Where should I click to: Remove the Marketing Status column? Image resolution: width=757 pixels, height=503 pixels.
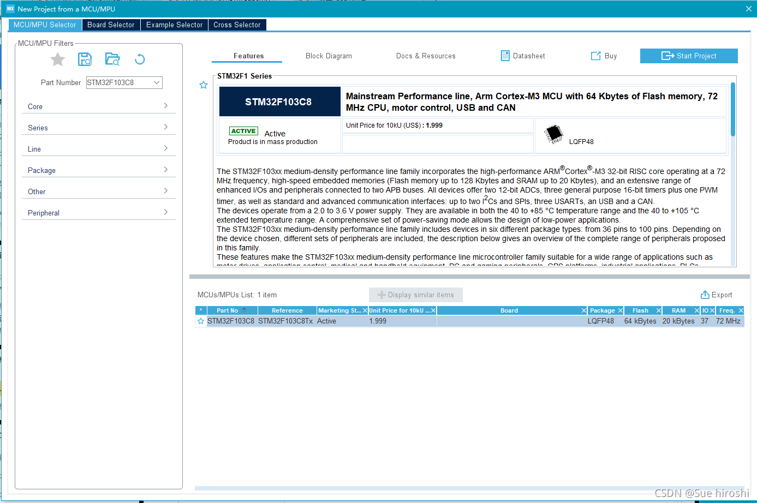pyautogui.click(x=365, y=310)
